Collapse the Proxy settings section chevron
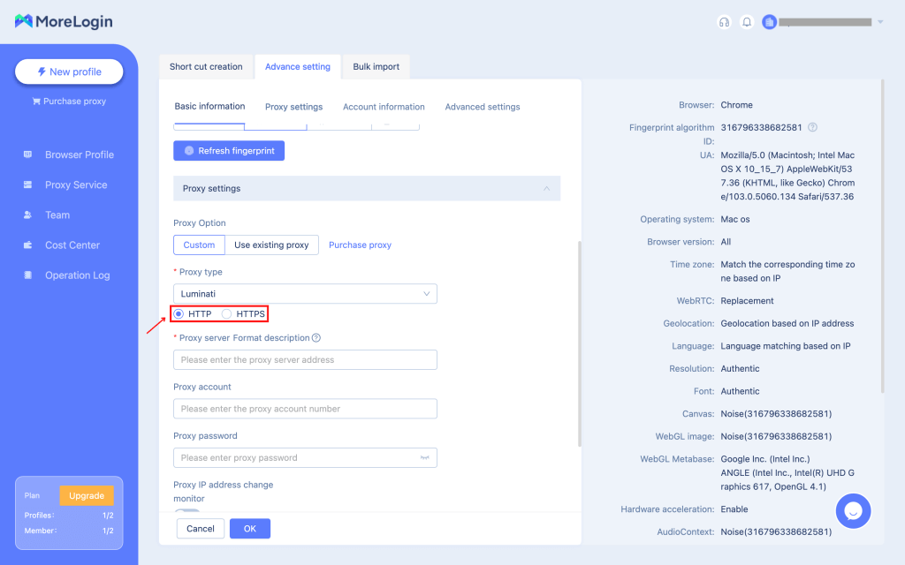Screen dimensions: 905x565 tap(546, 189)
